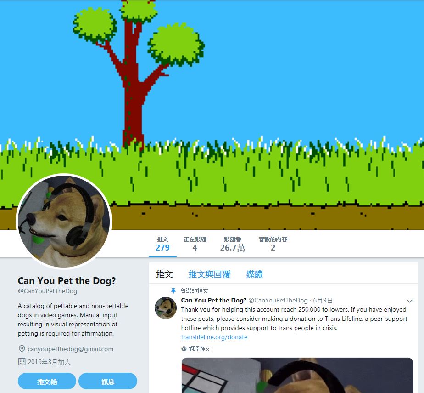Click the location pin icon by email
This screenshot has width=424, height=393.
[x=22, y=349]
